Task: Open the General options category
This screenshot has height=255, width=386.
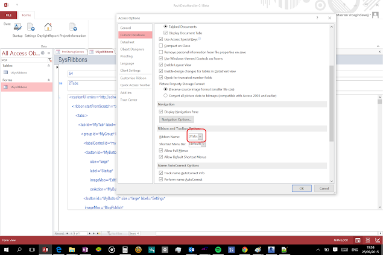Action: click(x=135, y=28)
